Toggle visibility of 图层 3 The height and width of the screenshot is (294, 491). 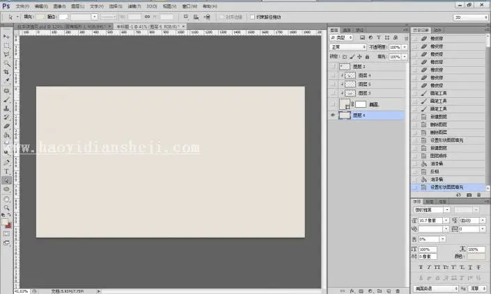tap(333, 93)
